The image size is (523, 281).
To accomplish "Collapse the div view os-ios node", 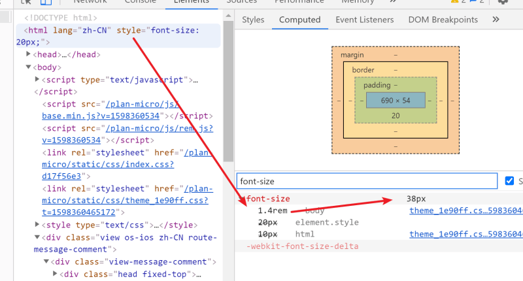I will (37, 237).
